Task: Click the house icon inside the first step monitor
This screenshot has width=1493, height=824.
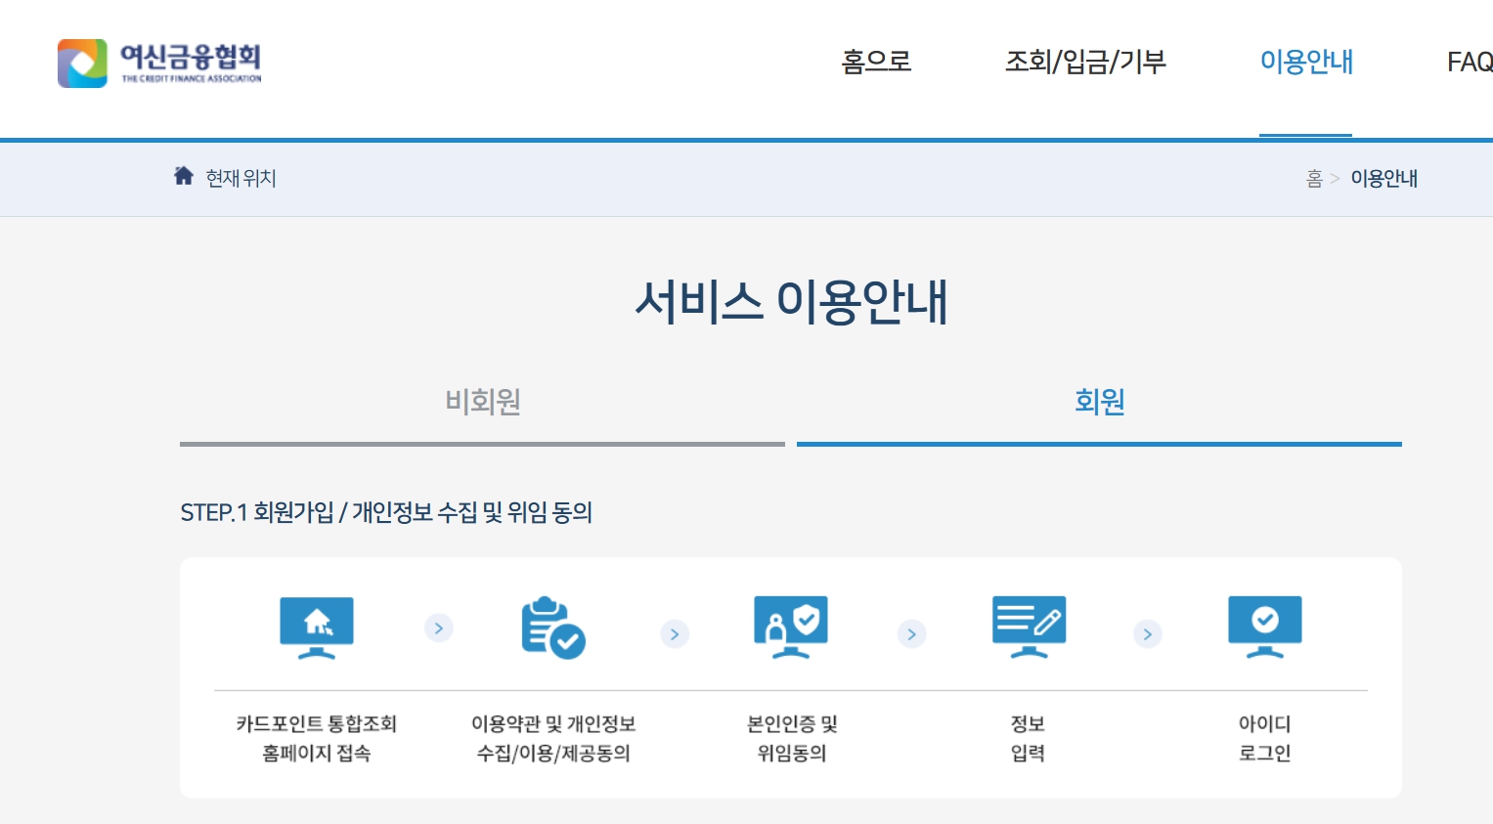Action: click(x=315, y=622)
